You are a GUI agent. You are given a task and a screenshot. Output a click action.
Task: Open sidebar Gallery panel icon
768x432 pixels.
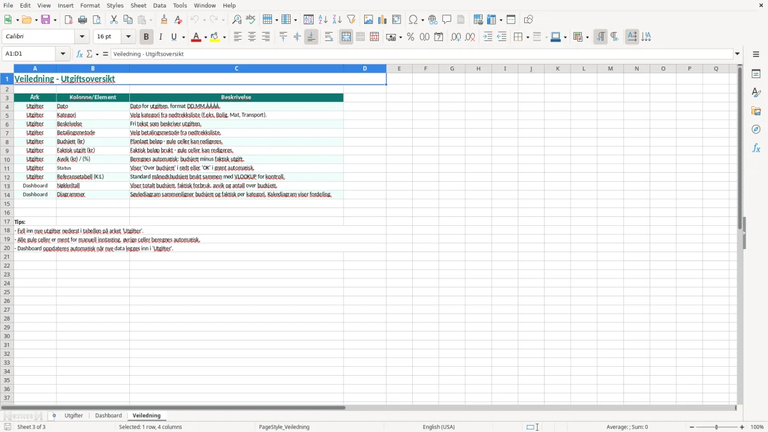[756, 111]
